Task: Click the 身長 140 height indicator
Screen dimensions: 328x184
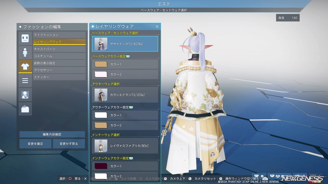Action: [x=288, y=18]
